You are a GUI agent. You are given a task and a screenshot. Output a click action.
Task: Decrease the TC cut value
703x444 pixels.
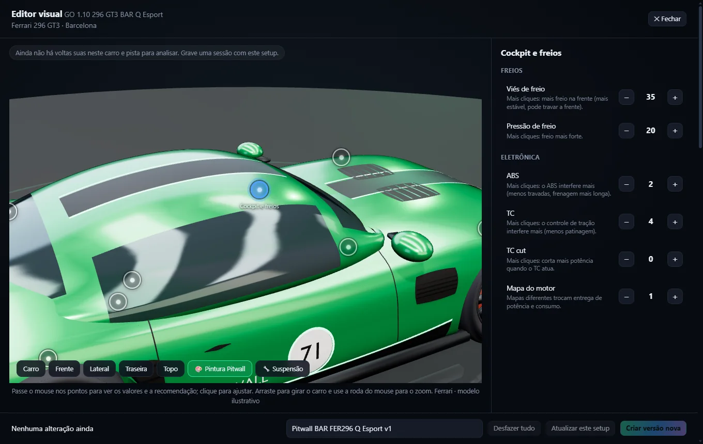pyautogui.click(x=626, y=259)
